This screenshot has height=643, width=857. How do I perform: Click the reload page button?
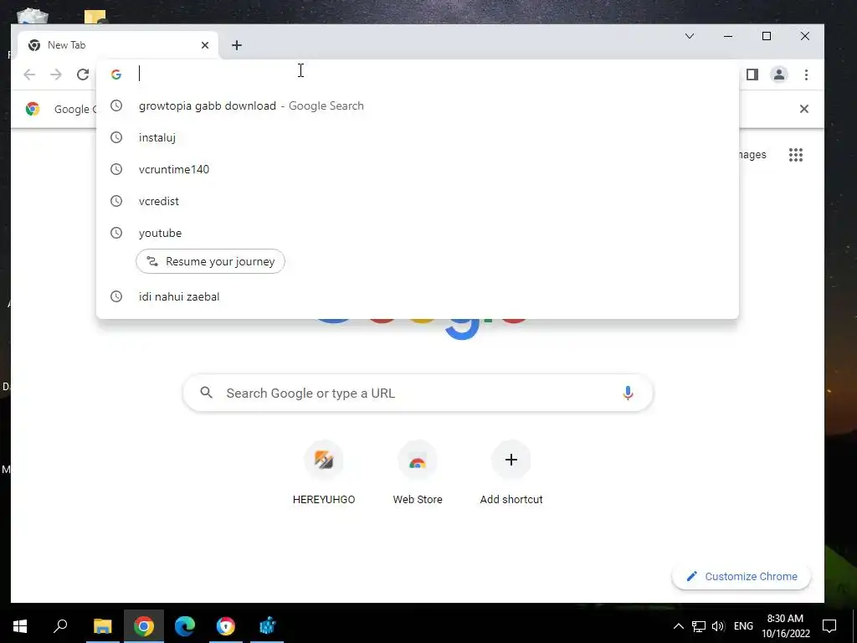tap(83, 75)
